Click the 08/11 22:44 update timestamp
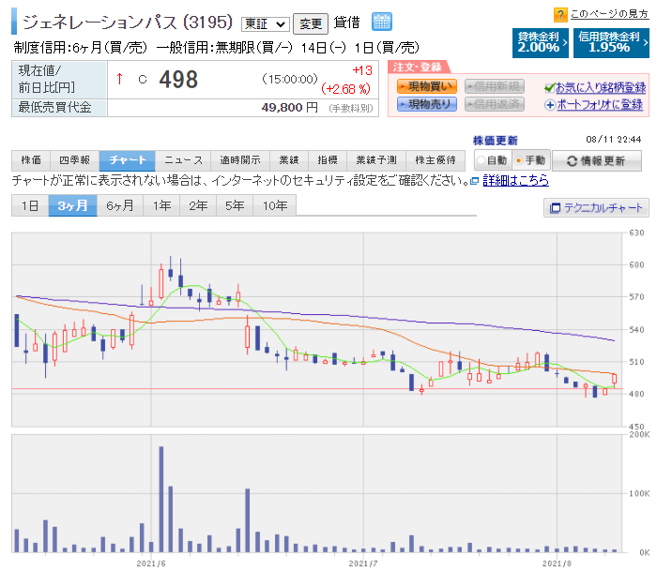 614,140
